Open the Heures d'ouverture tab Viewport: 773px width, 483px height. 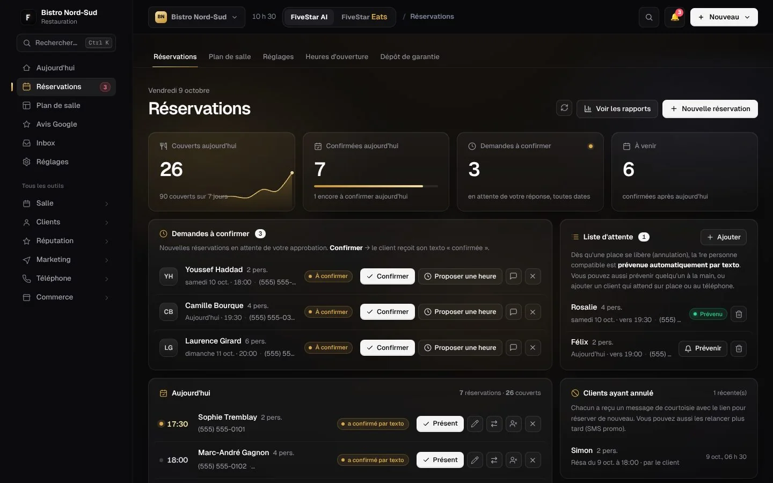(x=337, y=57)
